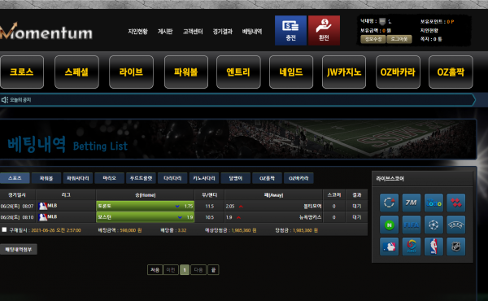Screen dimensions: 488x301
Task: Click the 크로스 category button
Action: [x=22, y=72]
